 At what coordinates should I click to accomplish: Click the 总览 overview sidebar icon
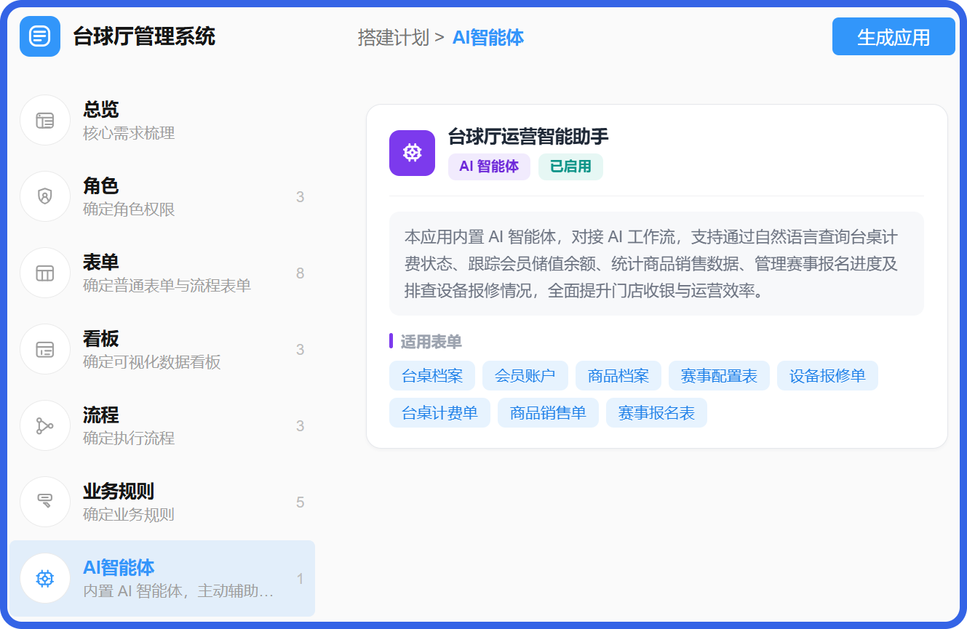45,120
